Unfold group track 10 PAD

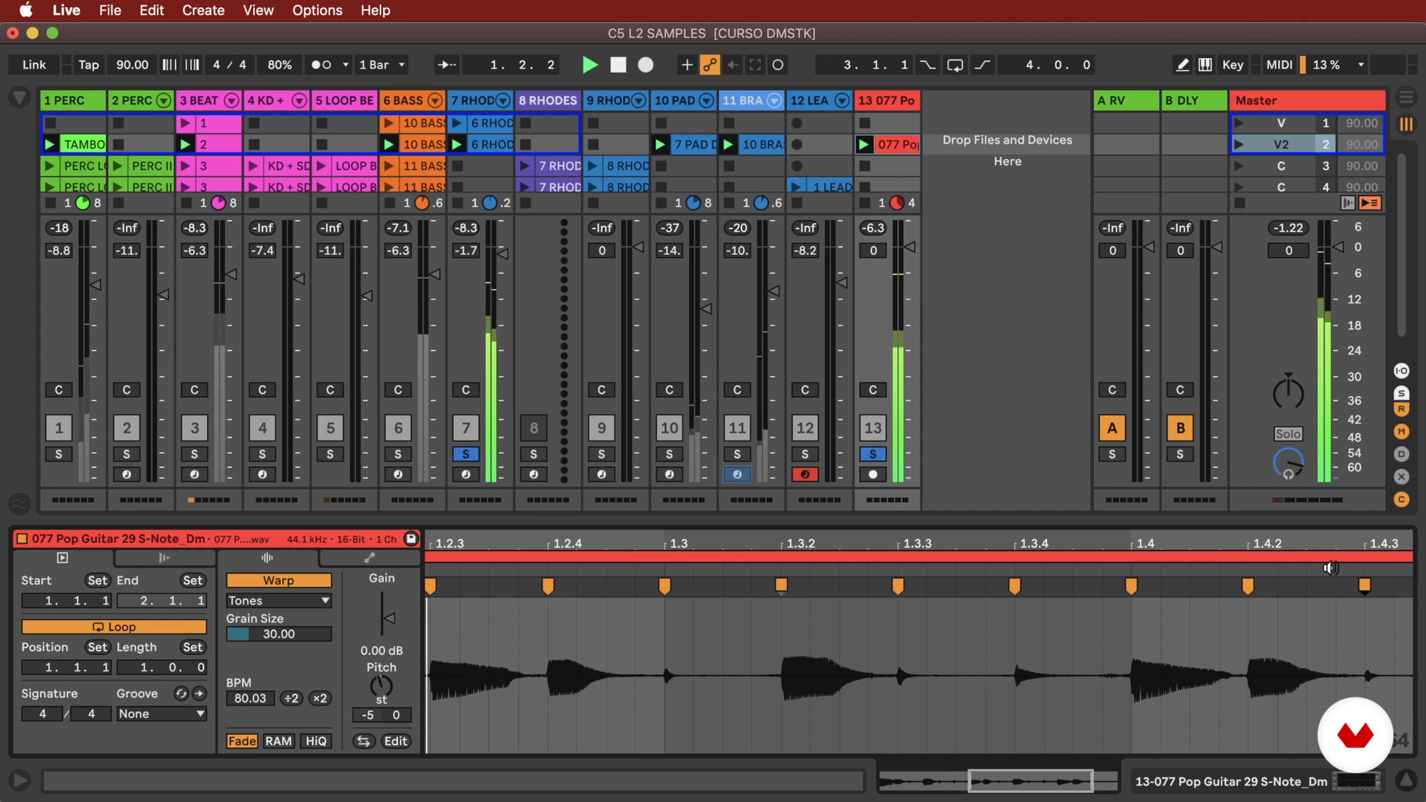point(706,100)
